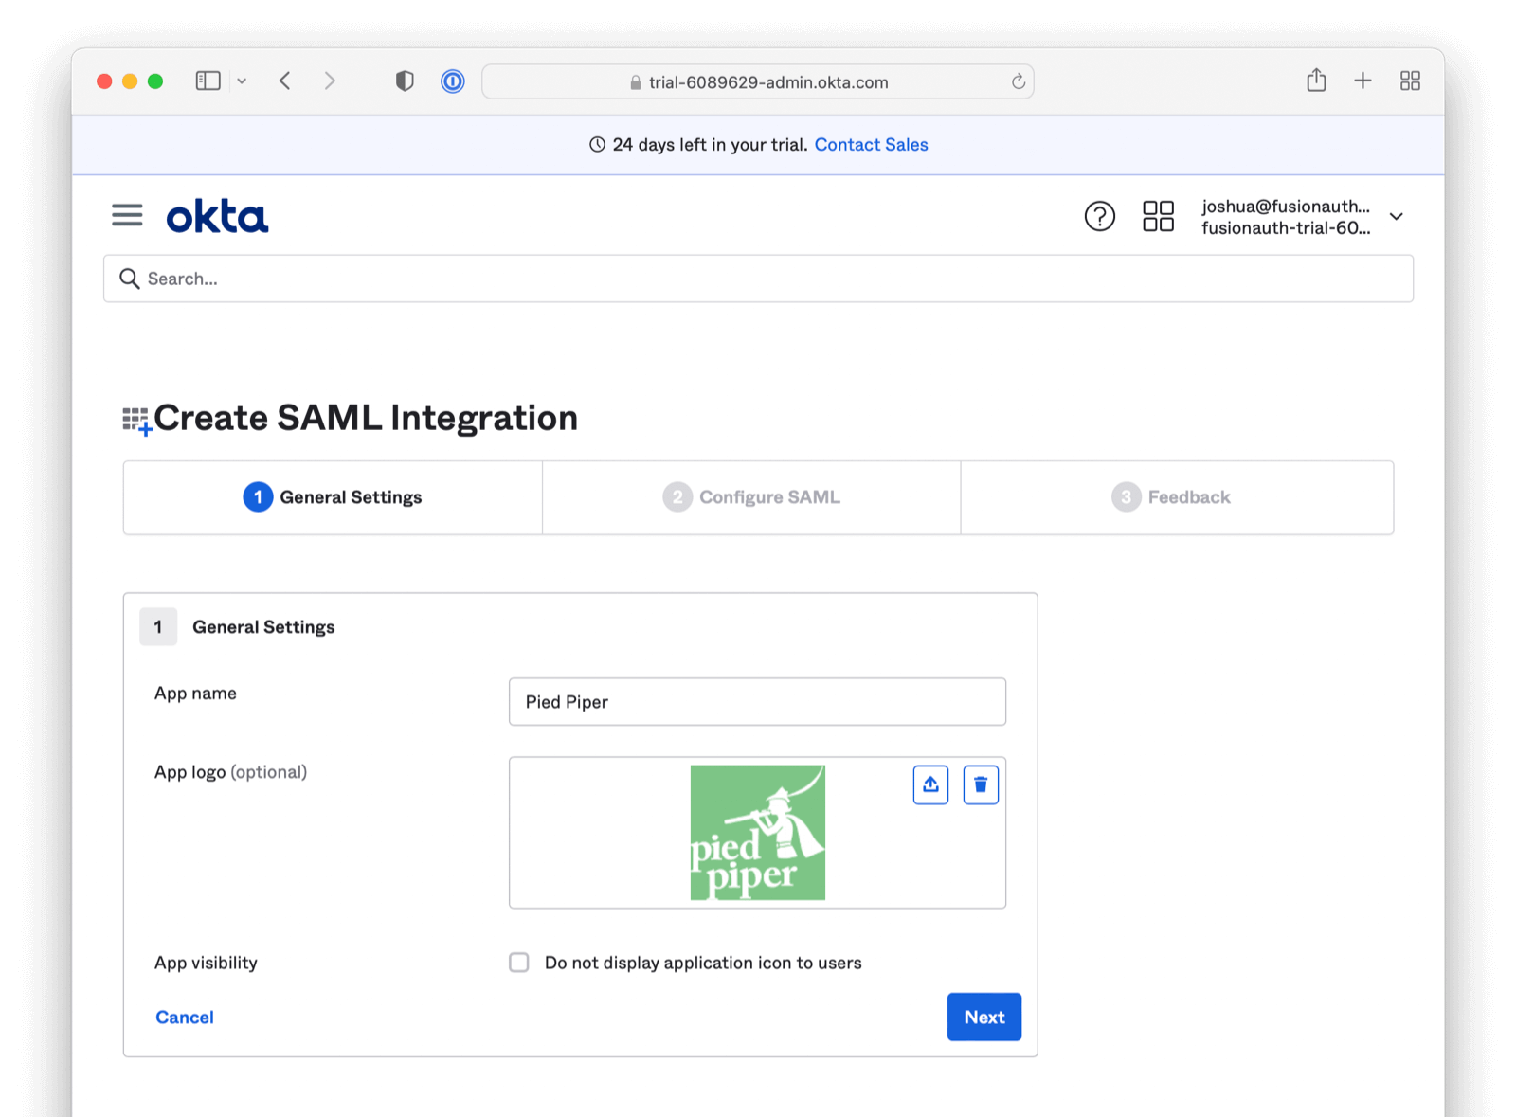The image size is (1516, 1117).
Task: Click the 1Password extension icon
Action: coord(453,81)
